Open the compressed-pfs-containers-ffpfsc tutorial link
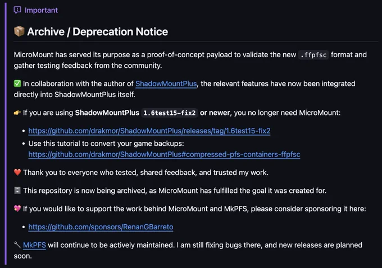Viewport: 382px width, 268px height. (x=164, y=154)
